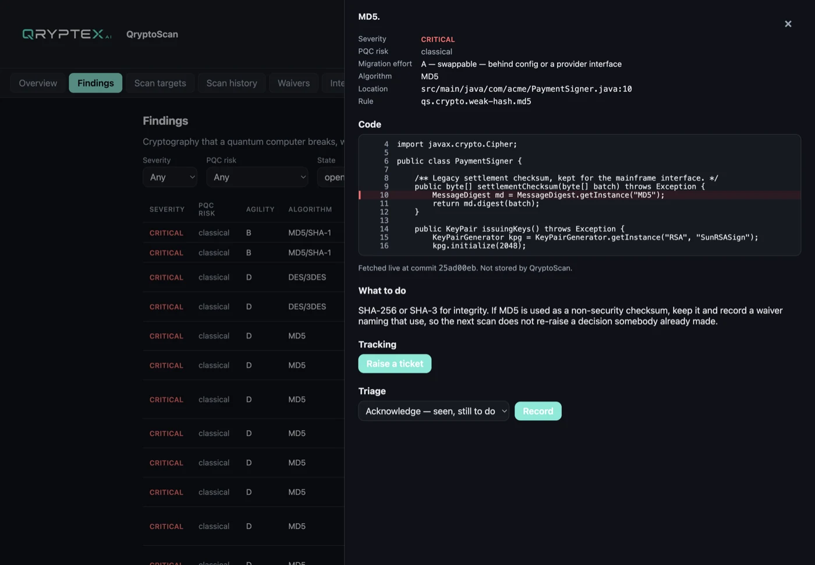
Task: Click the Raise a ticket button
Action: [395, 364]
